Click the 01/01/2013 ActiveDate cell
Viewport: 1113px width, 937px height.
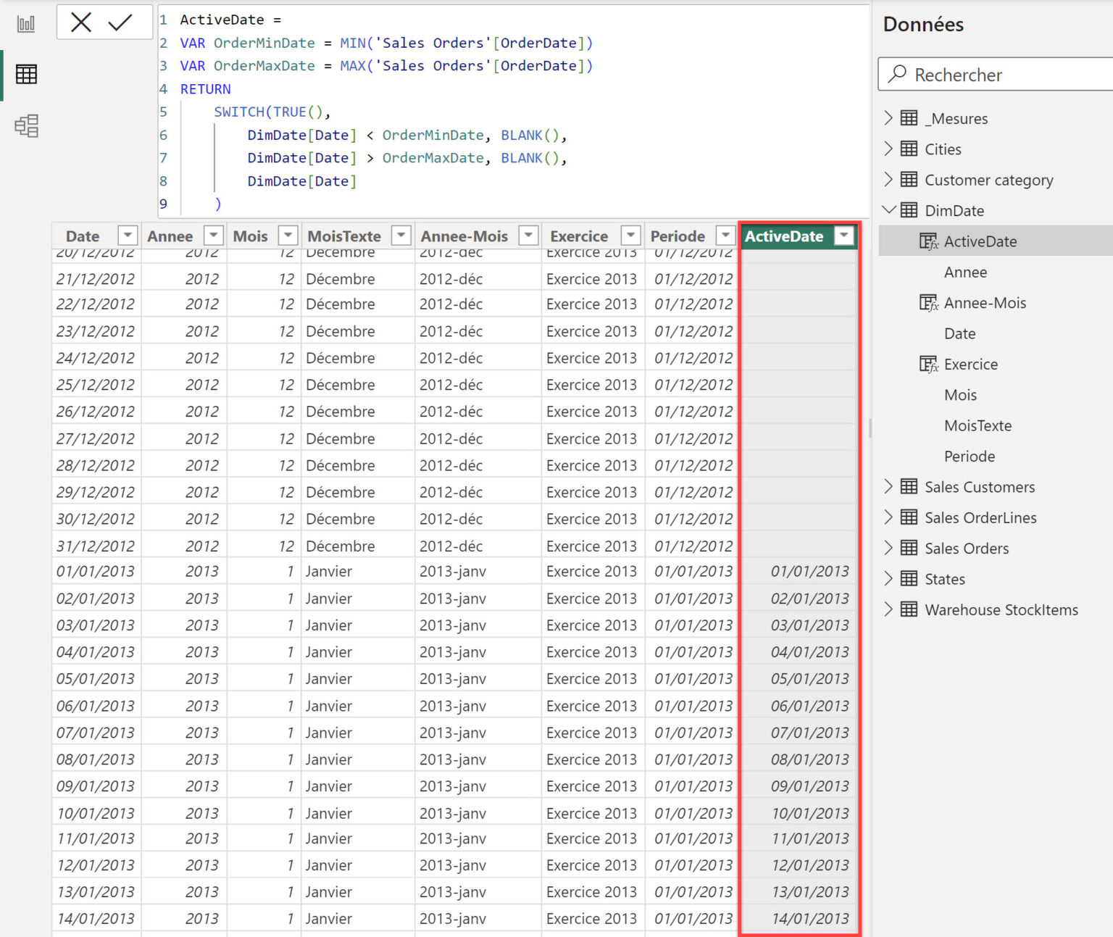point(809,572)
